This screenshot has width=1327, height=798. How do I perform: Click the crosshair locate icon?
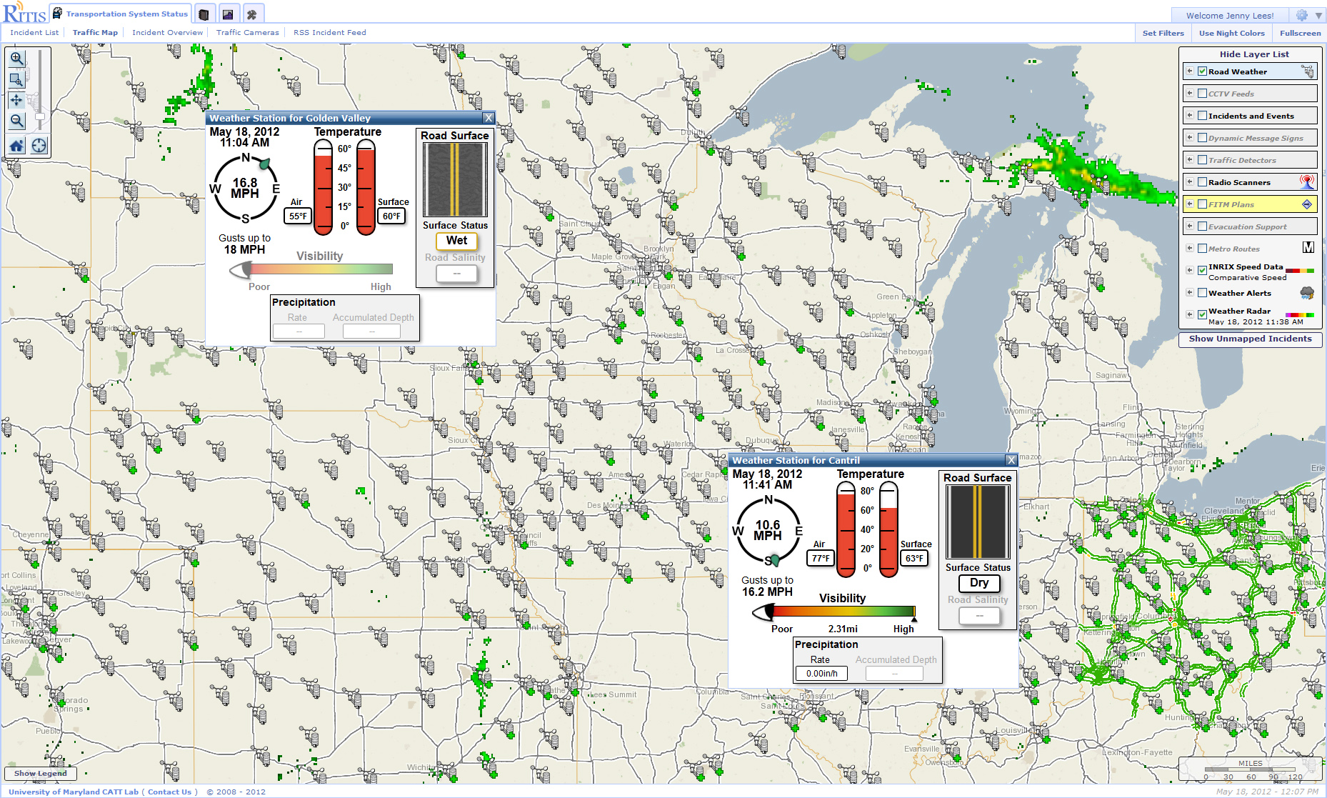pos(39,146)
